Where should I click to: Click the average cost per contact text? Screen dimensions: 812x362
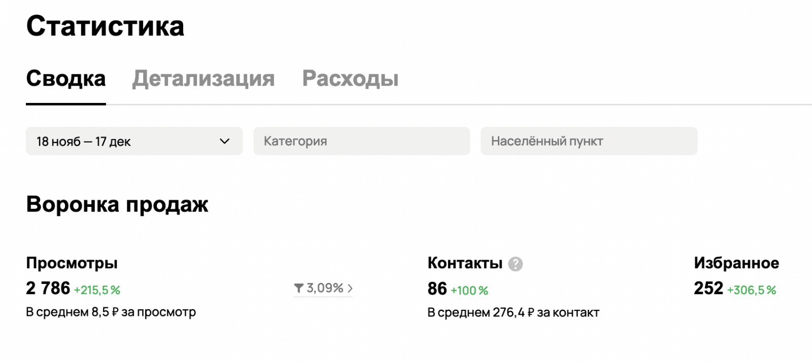coord(513,313)
